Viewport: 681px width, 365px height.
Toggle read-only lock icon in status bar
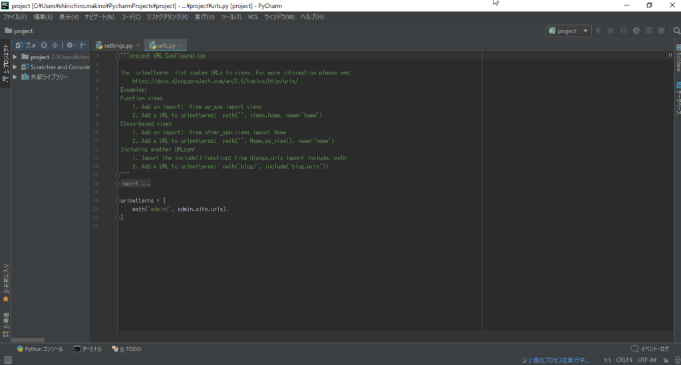[x=666, y=360]
